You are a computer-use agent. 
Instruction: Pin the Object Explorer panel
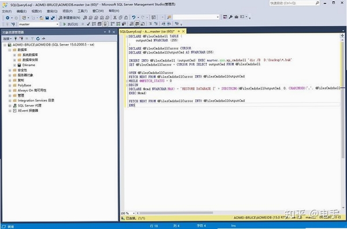pos(109,32)
